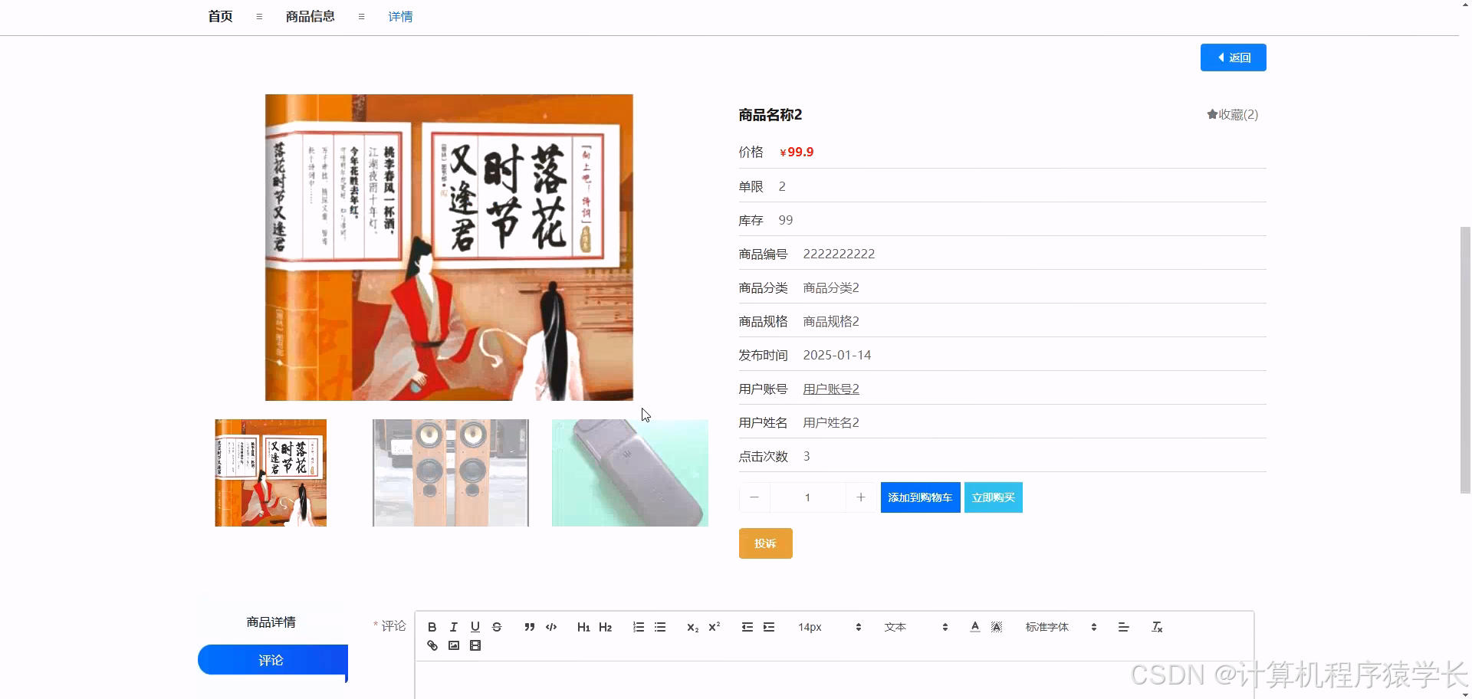Toggle italic formatting in editor

[x=453, y=627]
